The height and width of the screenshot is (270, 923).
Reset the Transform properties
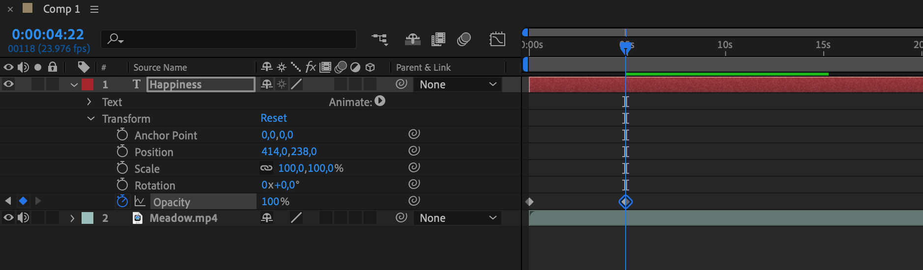[273, 118]
